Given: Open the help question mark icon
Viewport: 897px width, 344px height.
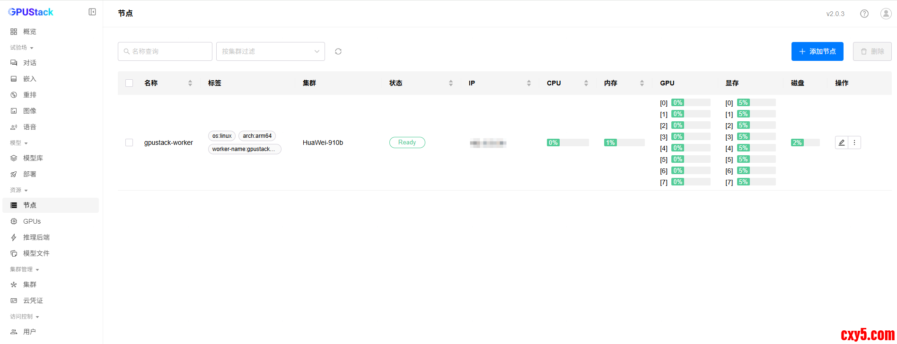Looking at the screenshot, I should point(864,14).
